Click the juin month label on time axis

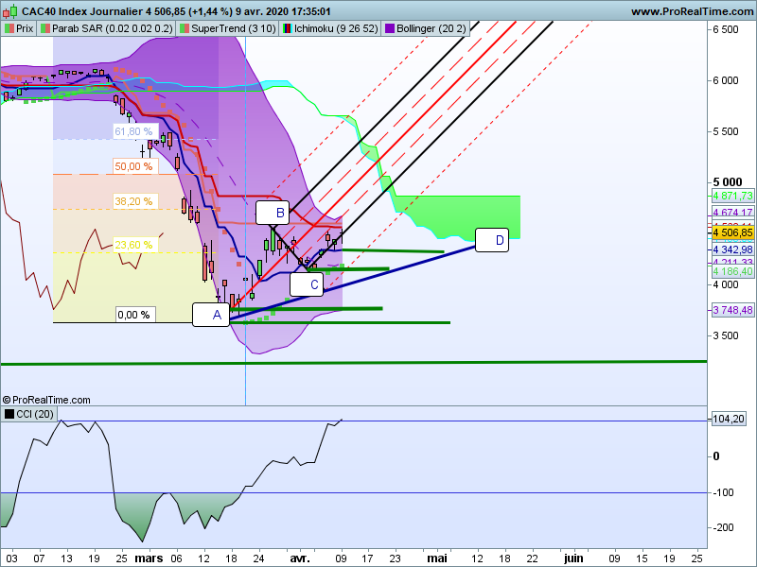click(573, 558)
